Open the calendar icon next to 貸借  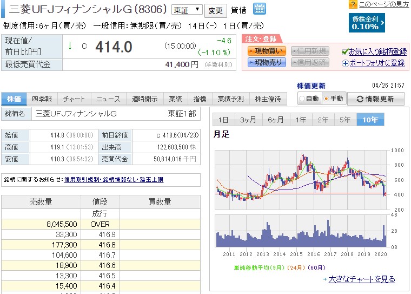[x=260, y=9]
